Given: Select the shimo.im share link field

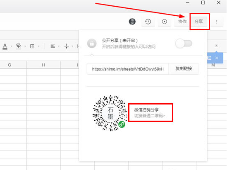Looking at the screenshot, I should 128,69.
